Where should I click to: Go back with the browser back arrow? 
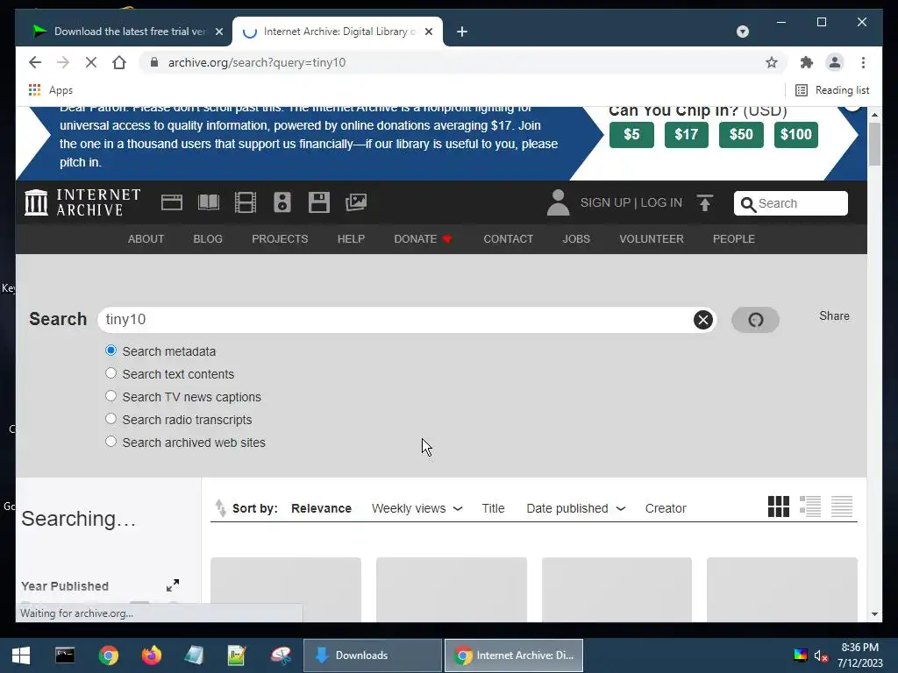click(x=35, y=62)
